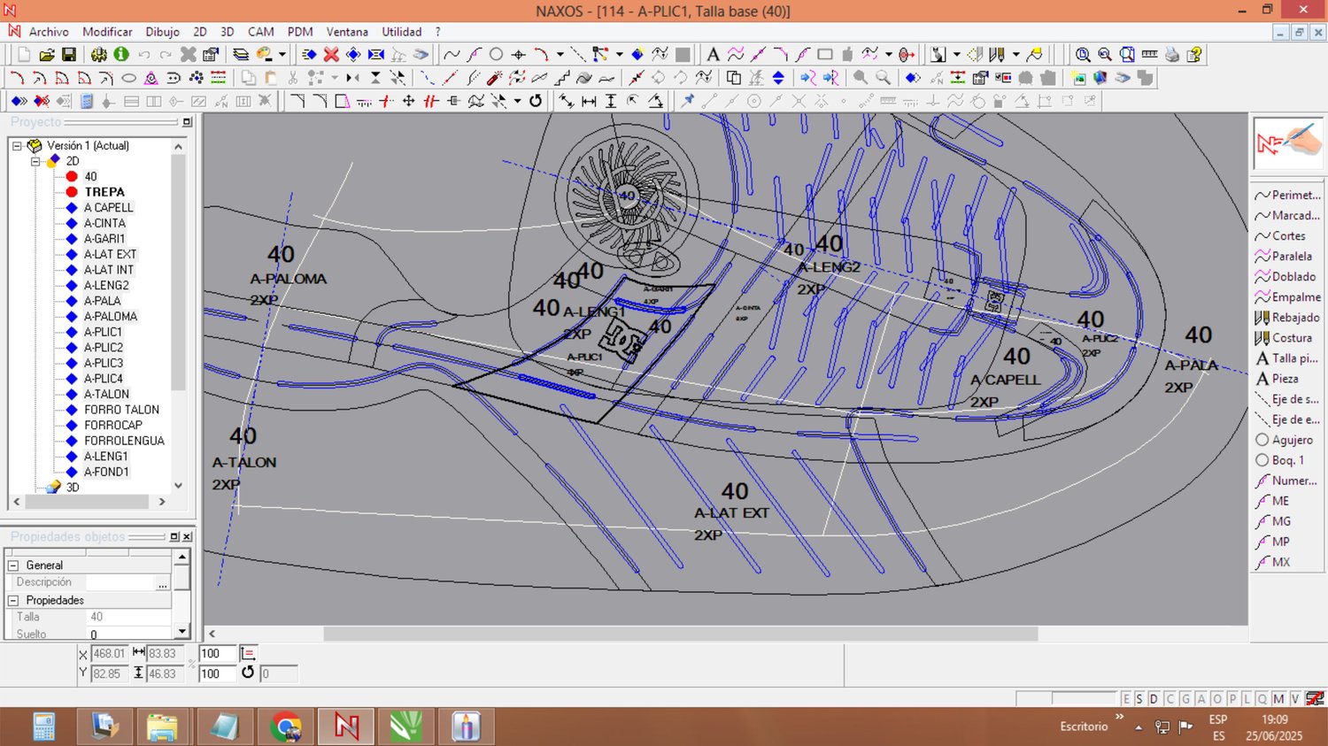The width and height of the screenshot is (1328, 746).
Task: Toggle the G indicator in status bar
Action: pos(1185,699)
